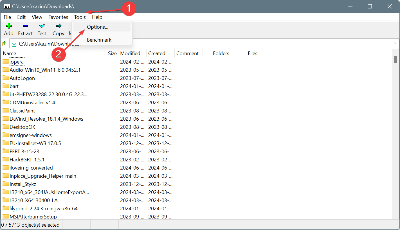
Task: Sort files by the Name column
Action: coord(9,53)
